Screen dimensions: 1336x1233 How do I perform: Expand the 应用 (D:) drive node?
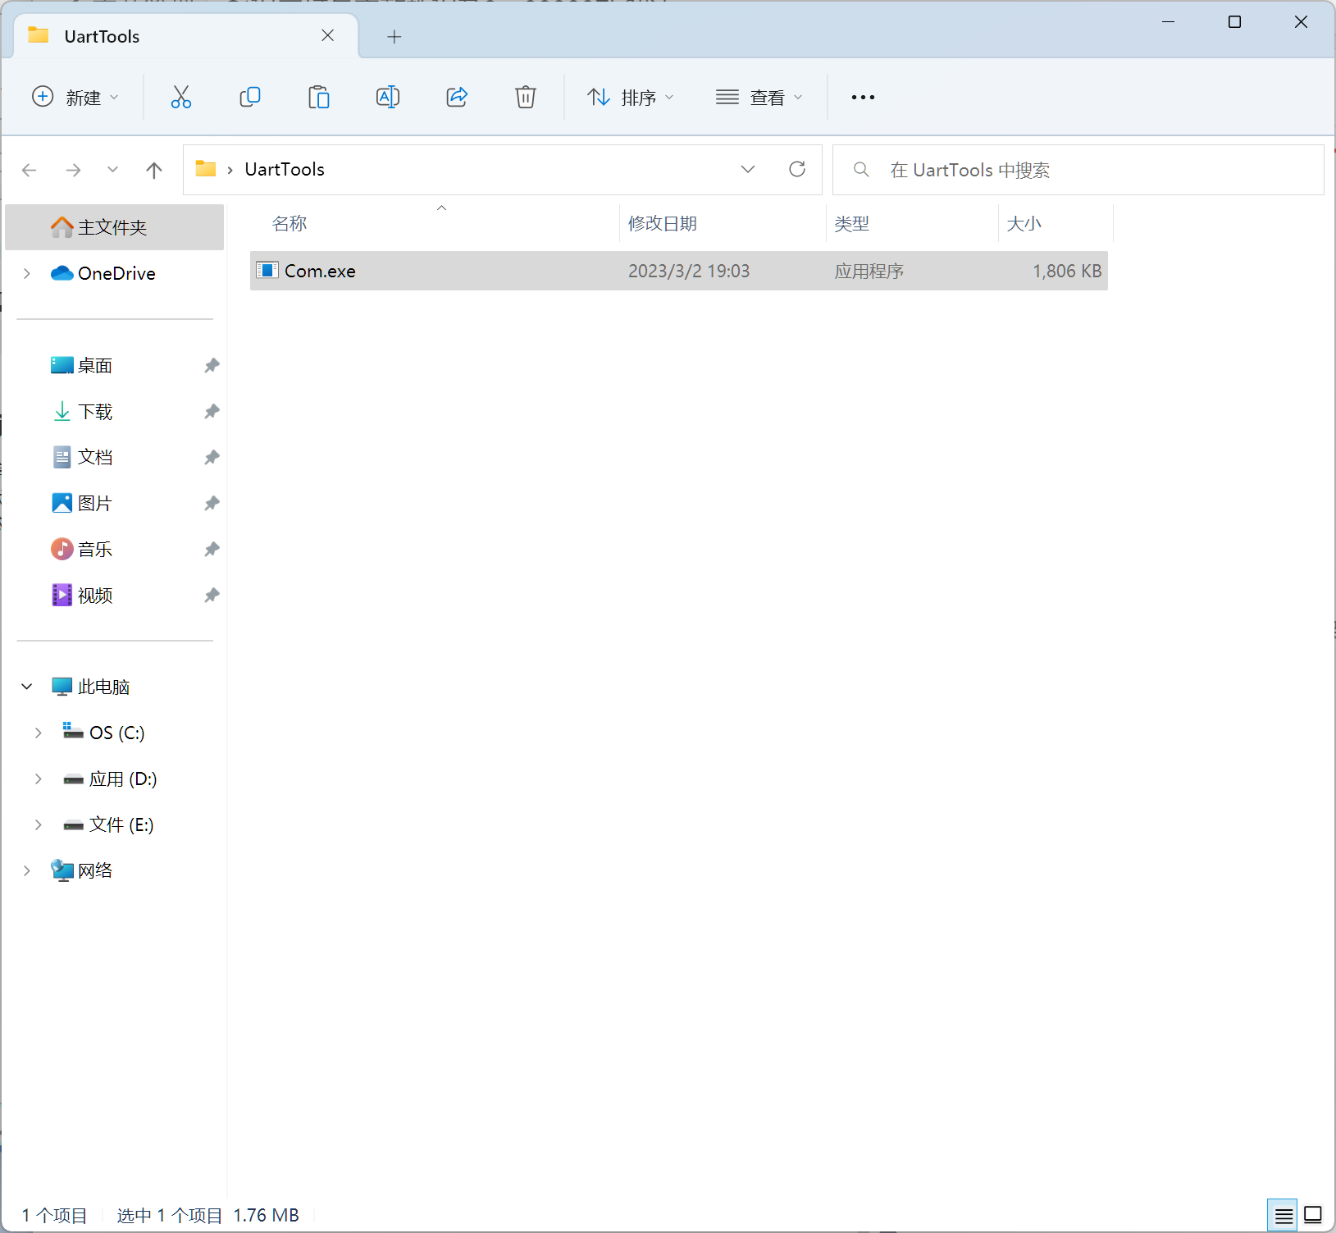[x=39, y=779]
